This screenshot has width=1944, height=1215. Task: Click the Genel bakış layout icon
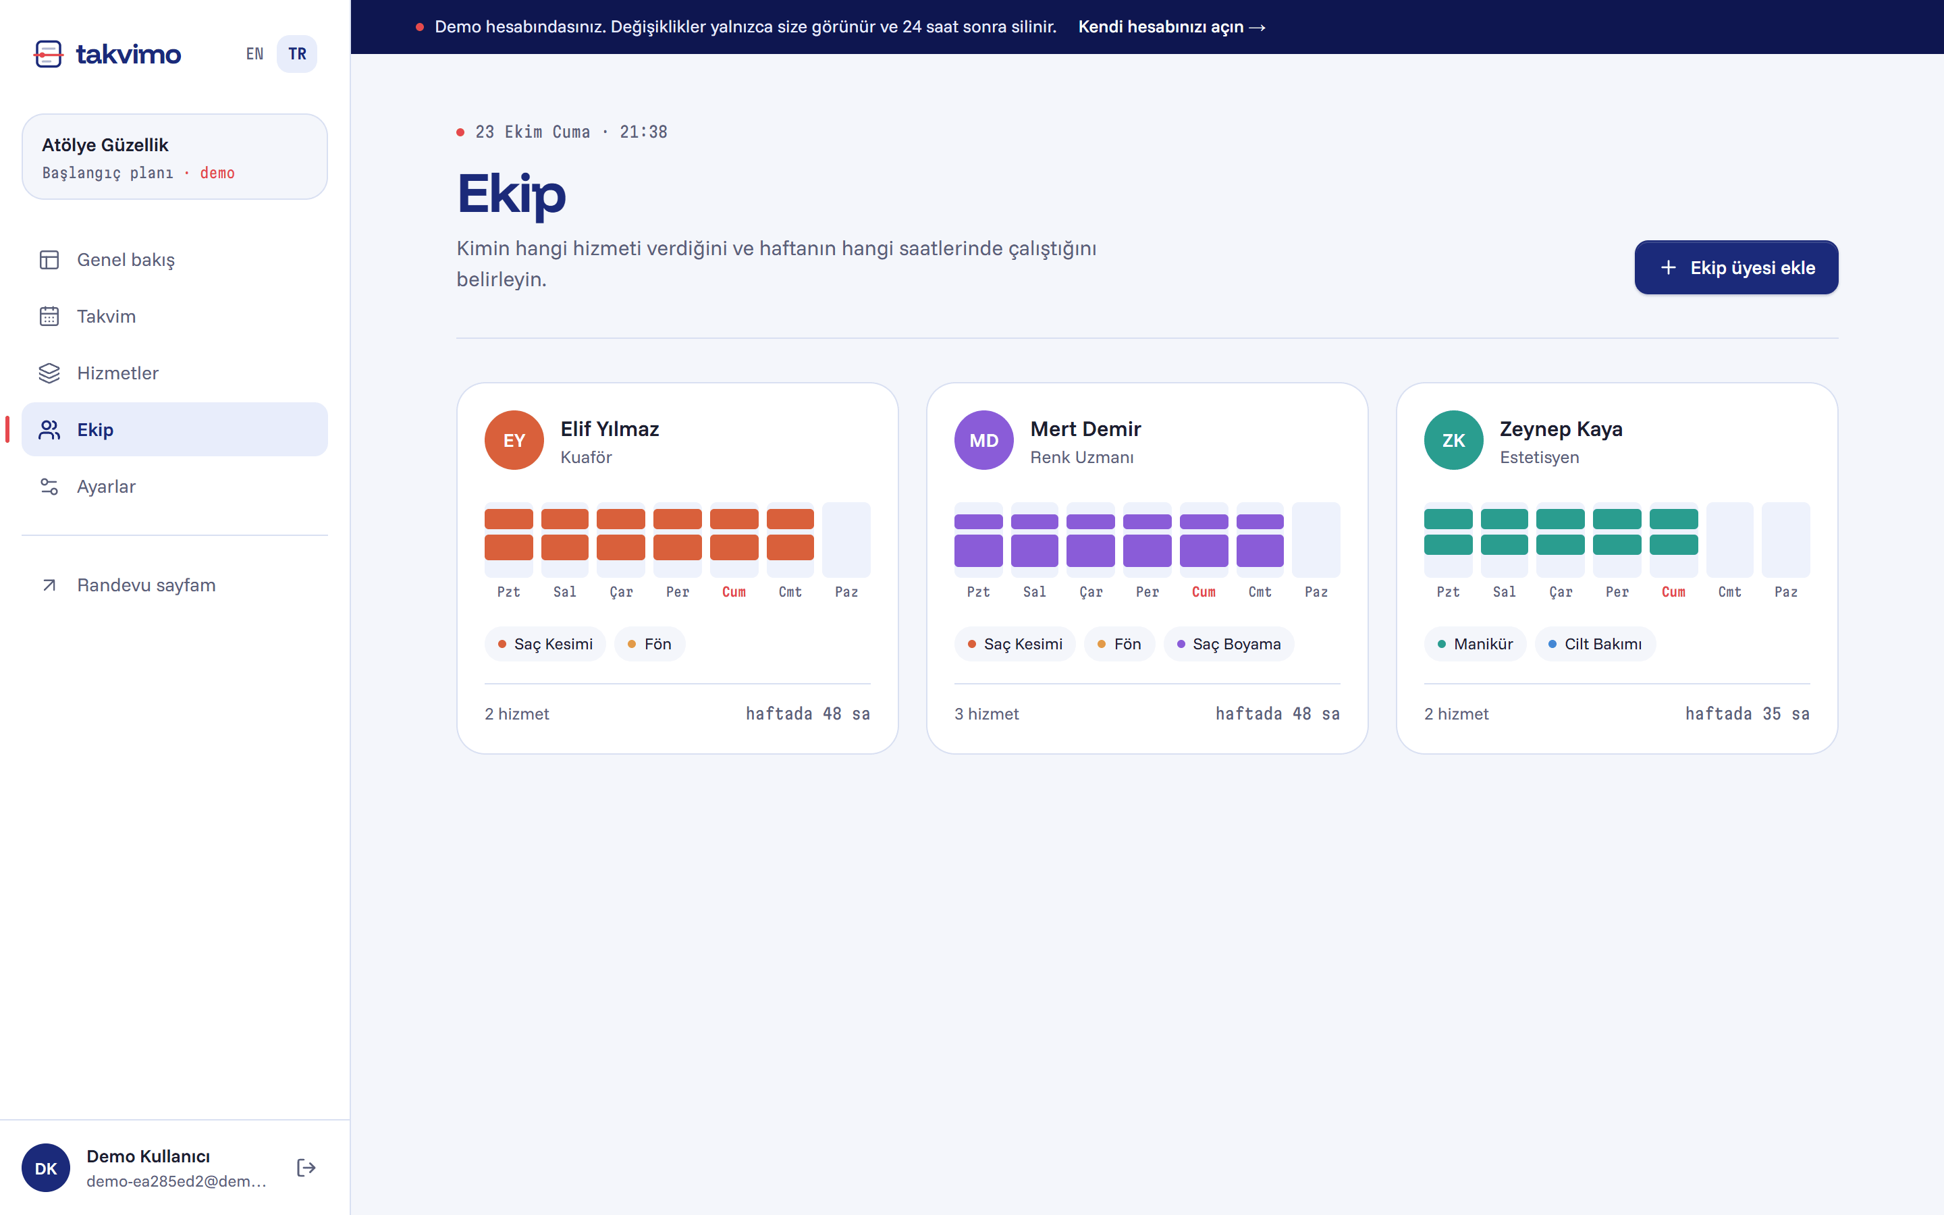(x=49, y=260)
